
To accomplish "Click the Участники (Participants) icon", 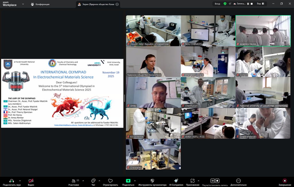I will pyautogui.click(x=74, y=181).
